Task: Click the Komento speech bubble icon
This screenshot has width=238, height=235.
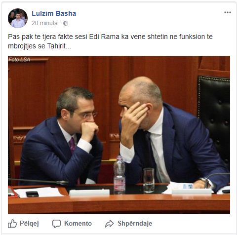Action: 56,224
